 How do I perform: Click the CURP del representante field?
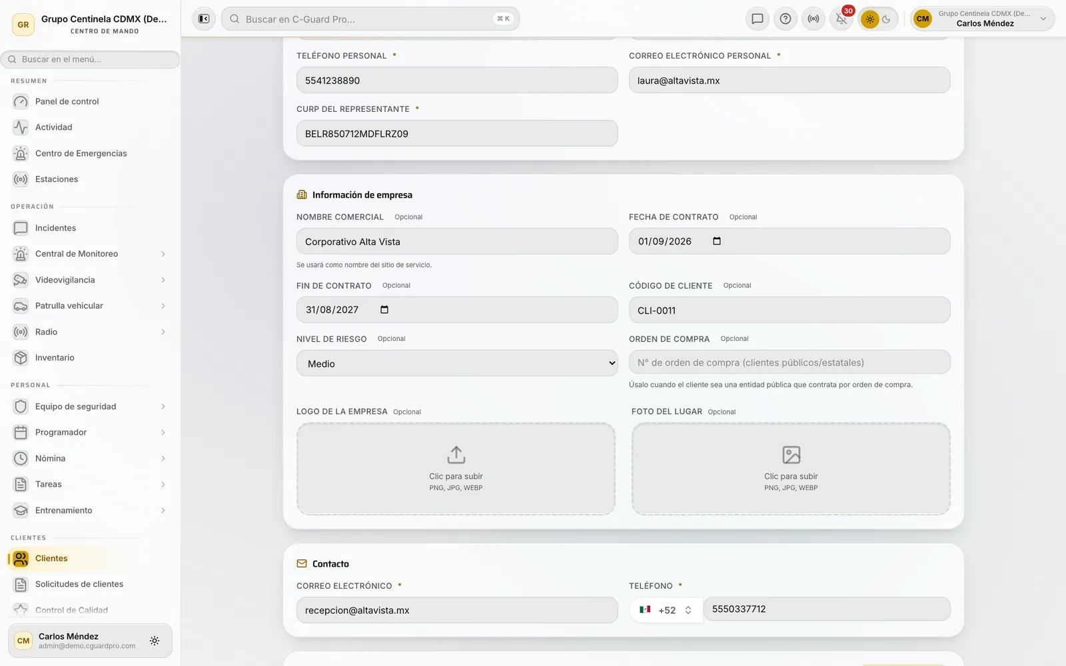tap(457, 133)
